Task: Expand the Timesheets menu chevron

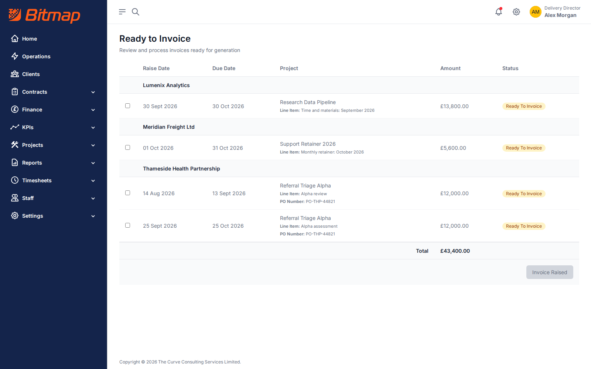Action: pos(93,181)
